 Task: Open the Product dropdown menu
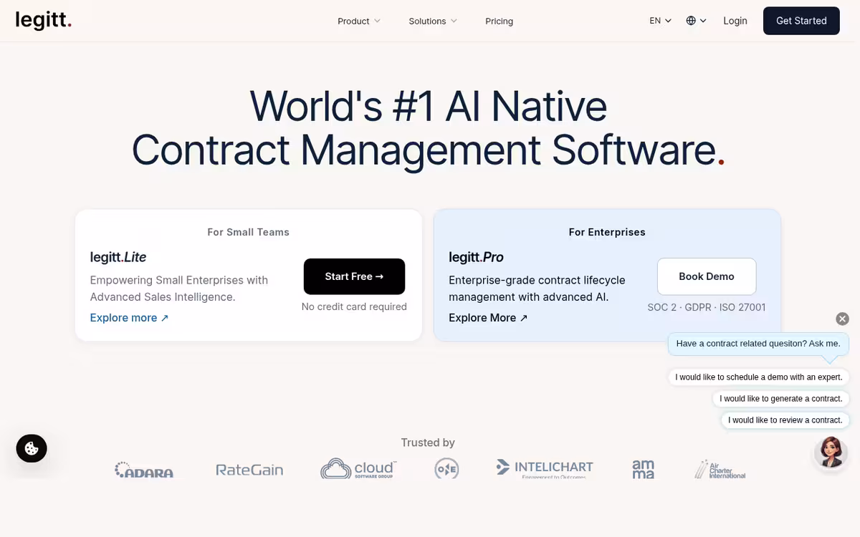pos(359,21)
